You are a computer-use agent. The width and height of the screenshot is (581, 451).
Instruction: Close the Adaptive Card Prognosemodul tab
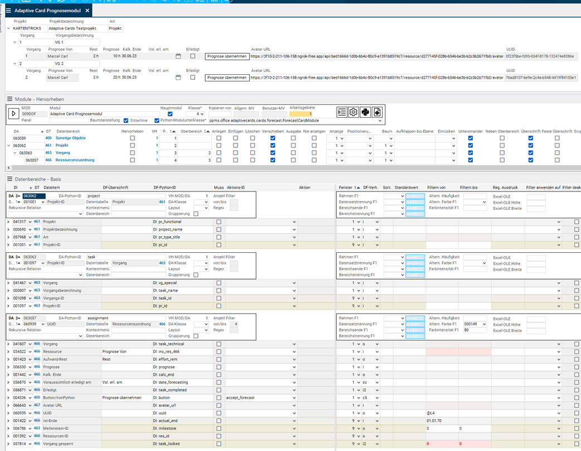pyautogui.click(x=87, y=10)
